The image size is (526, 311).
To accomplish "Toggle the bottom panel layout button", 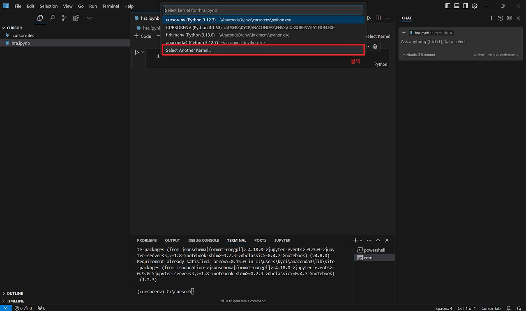I will point(457,6).
